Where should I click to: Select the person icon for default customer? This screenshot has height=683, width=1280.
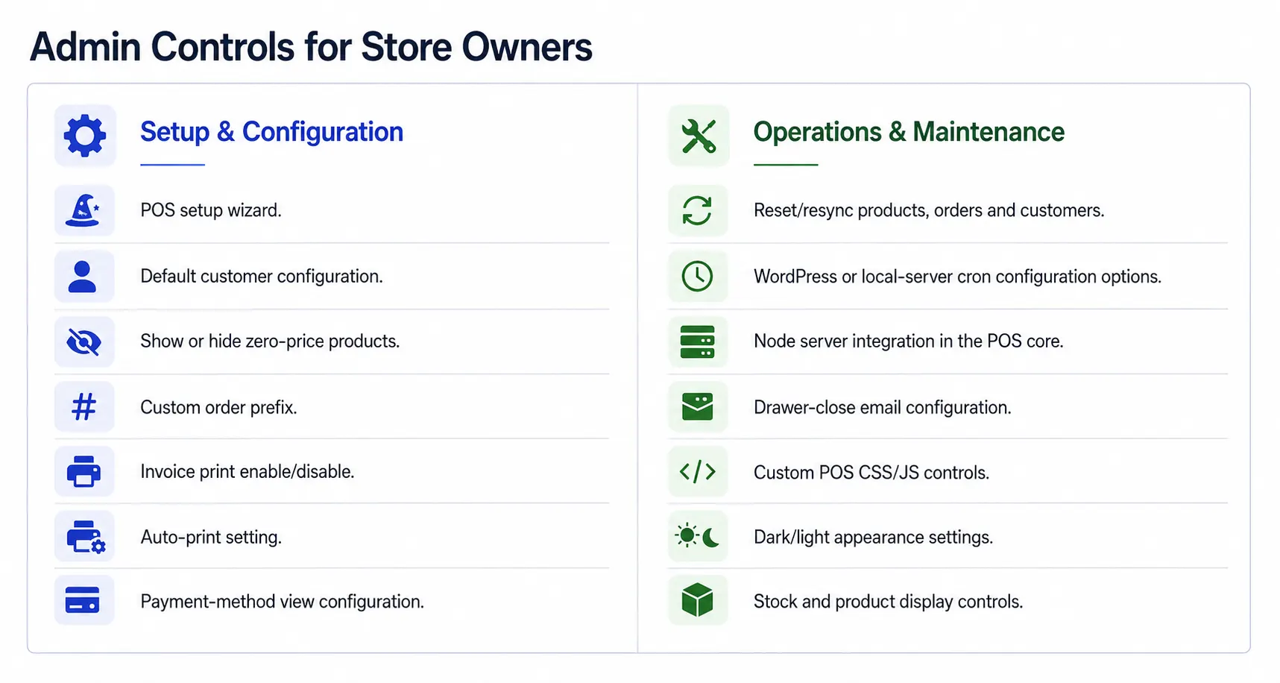[x=83, y=277]
